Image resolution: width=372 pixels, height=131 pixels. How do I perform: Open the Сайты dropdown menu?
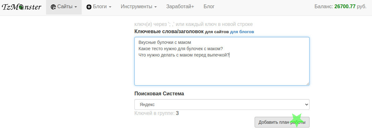point(64,7)
